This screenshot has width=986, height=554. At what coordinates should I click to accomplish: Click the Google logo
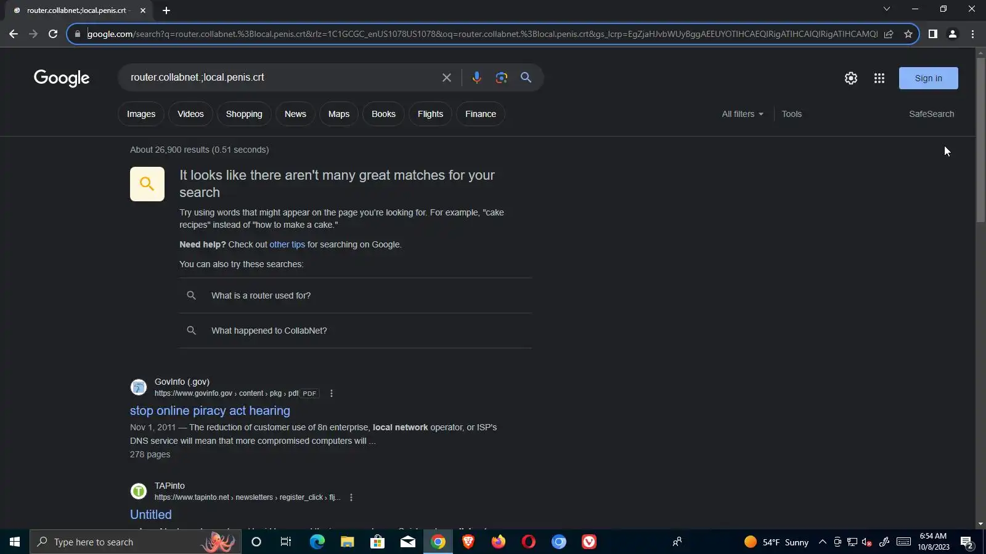tap(62, 78)
